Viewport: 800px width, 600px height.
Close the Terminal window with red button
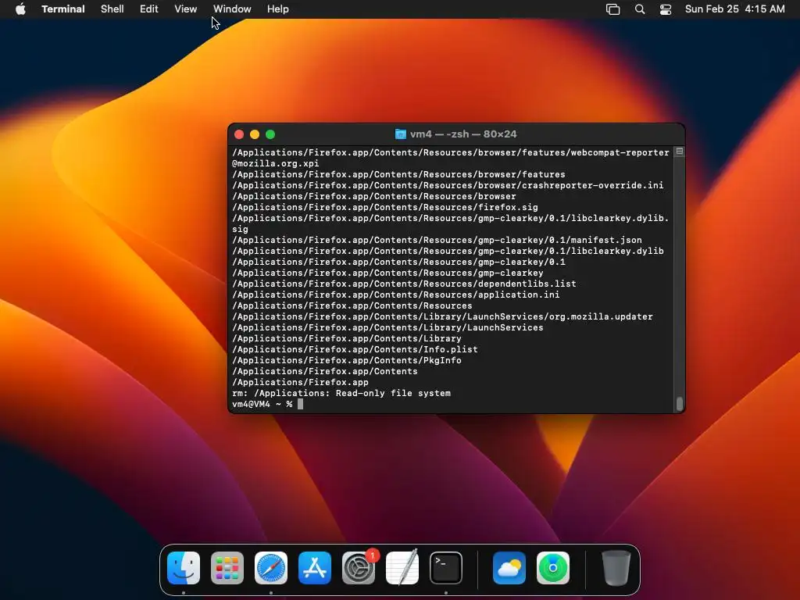239,134
